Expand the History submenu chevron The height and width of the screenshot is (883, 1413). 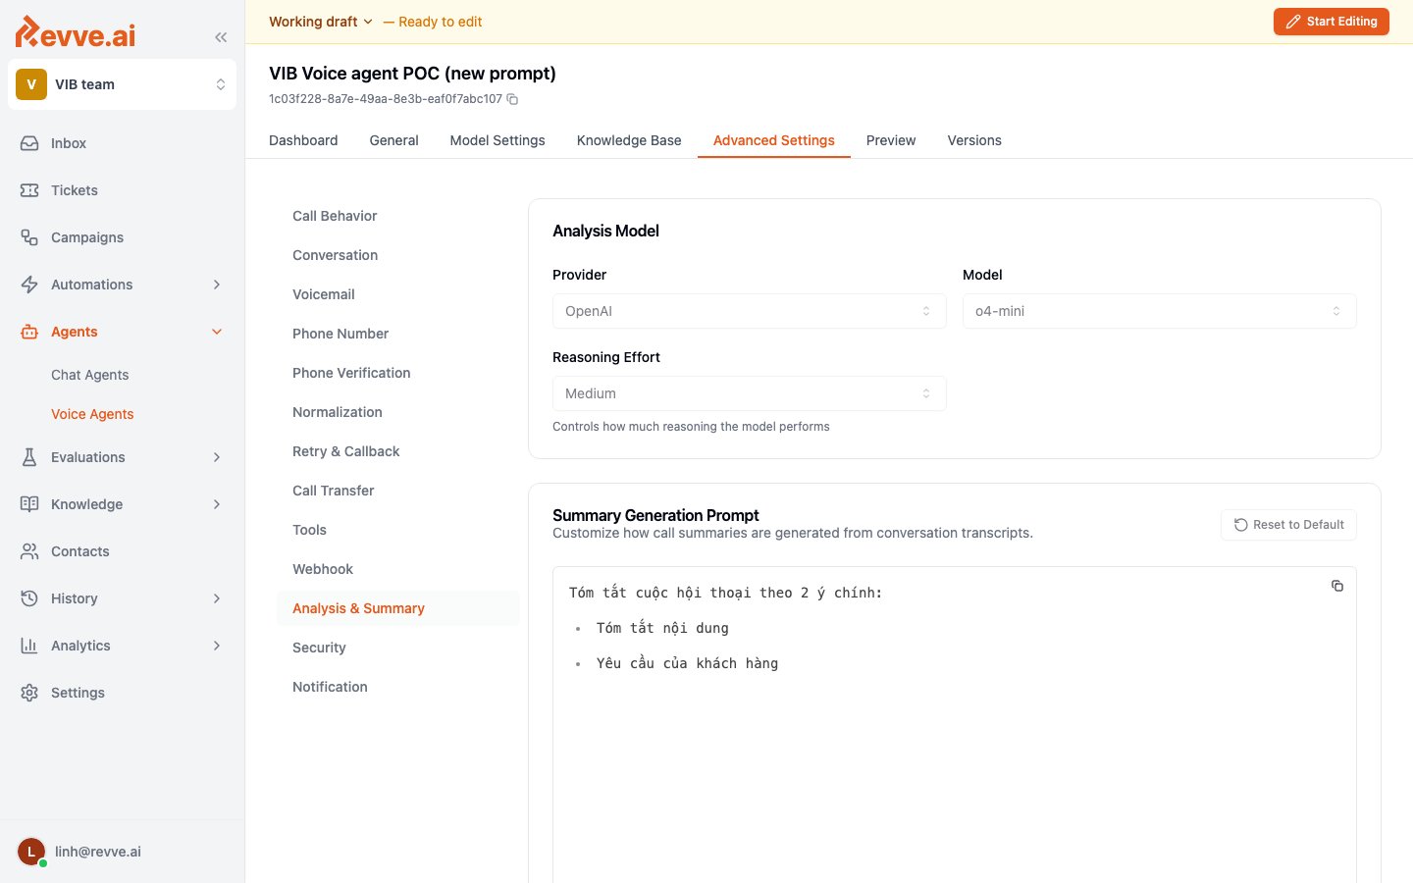pos(217,598)
